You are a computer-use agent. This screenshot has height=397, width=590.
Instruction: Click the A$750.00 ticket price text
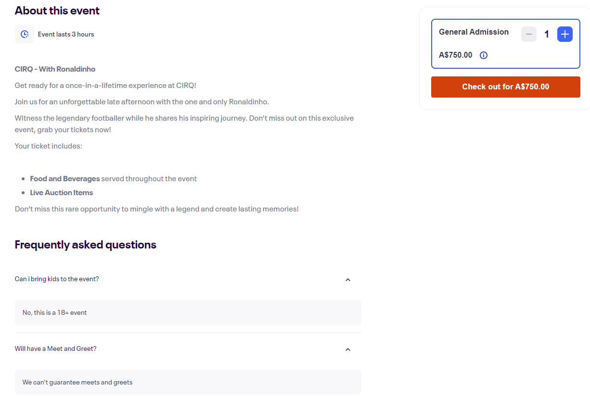tap(456, 55)
